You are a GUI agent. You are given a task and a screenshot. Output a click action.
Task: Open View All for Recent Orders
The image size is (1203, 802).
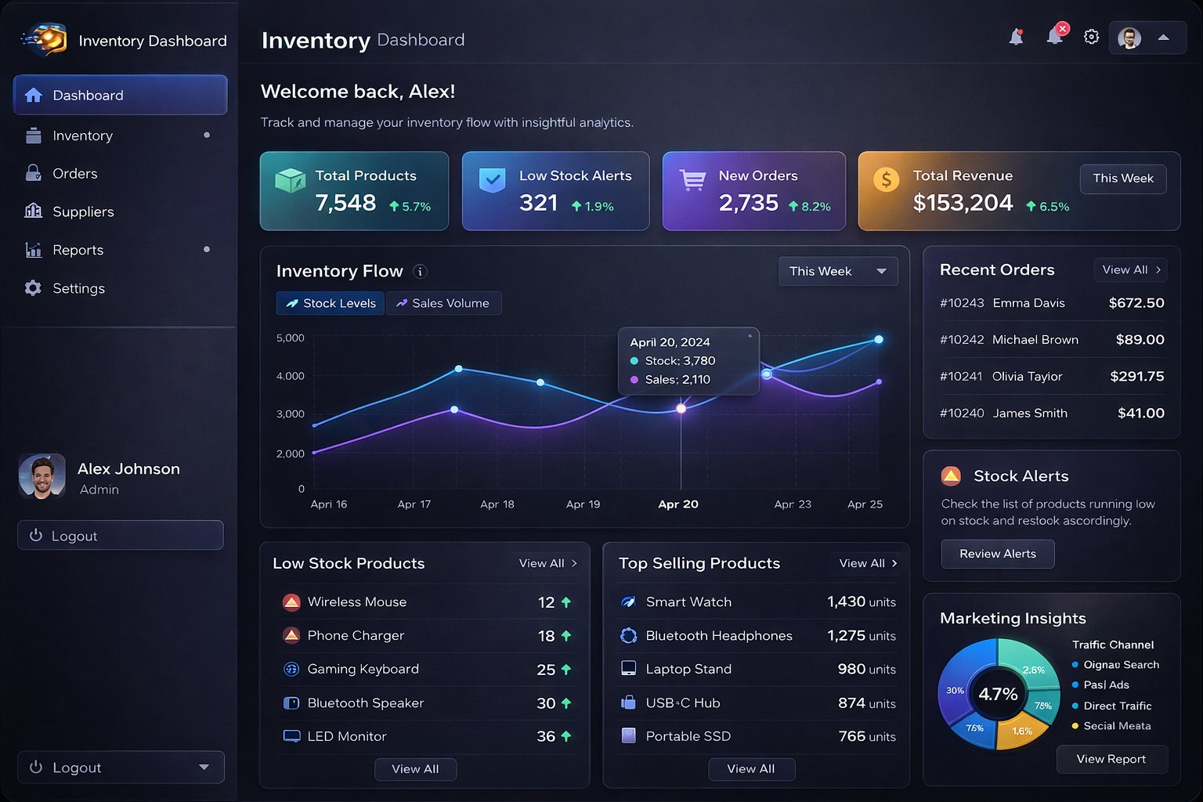click(1130, 269)
